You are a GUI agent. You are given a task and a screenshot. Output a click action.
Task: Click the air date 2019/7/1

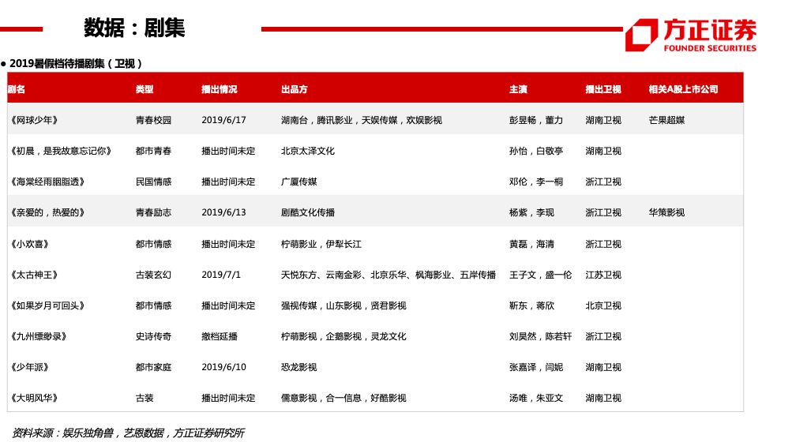coord(221,275)
